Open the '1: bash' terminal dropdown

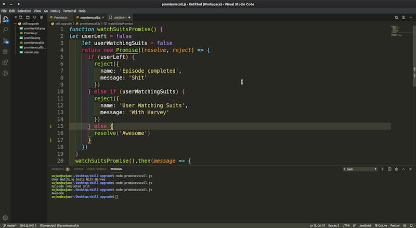coord(360,169)
